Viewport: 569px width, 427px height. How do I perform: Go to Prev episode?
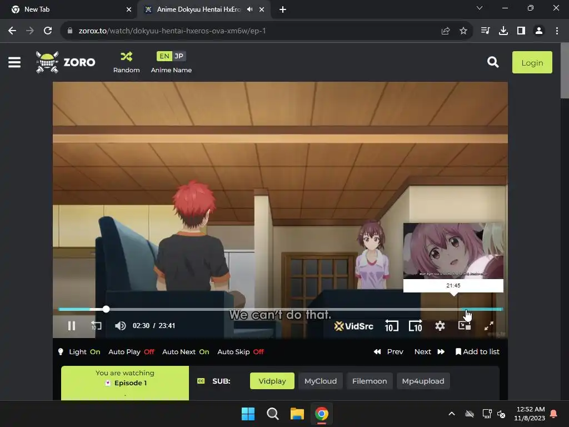pyautogui.click(x=388, y=351)
